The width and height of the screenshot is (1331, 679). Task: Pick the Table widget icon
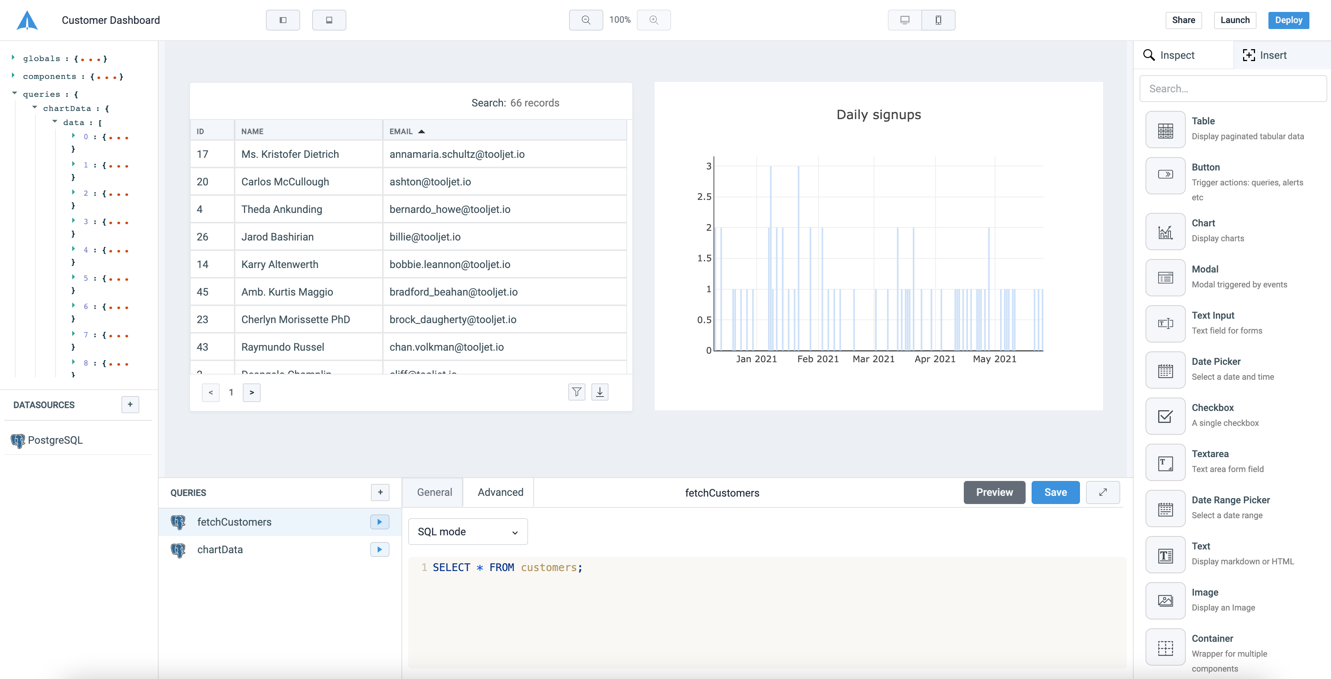1165,130
